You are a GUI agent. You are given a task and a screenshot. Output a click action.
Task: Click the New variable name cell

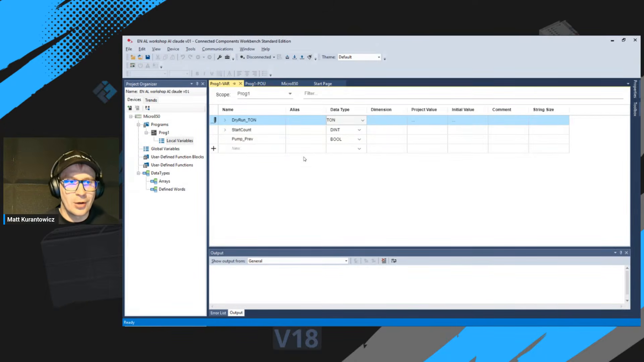point(252,148)
